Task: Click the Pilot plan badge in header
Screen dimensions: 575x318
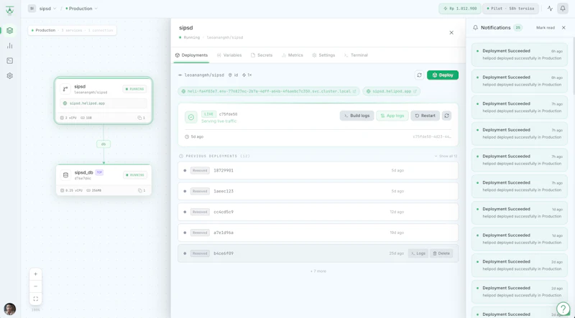Action: point(510,9)
